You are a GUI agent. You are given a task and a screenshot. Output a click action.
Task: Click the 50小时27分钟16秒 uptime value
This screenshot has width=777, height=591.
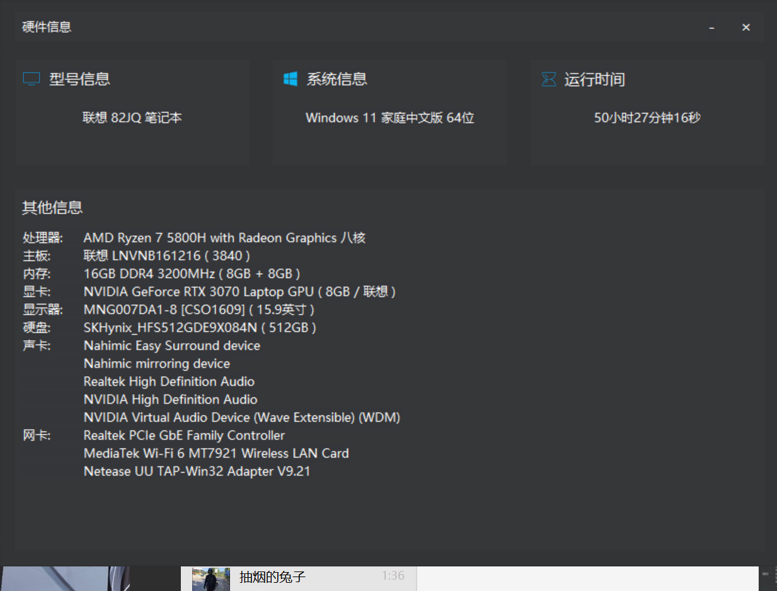coord(647,118)
